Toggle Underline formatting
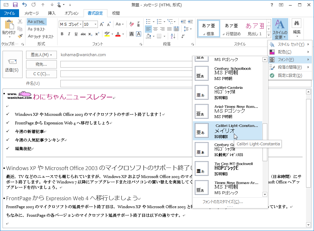 (x=76, y=34)
